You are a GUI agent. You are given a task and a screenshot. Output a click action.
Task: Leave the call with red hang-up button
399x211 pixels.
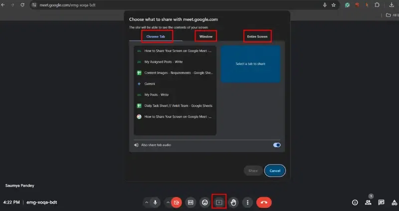tap(264, 203)
